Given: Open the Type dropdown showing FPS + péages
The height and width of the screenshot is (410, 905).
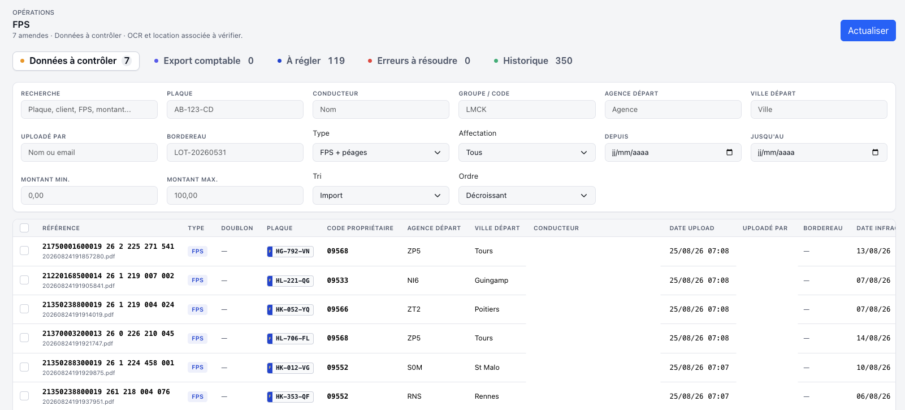Looking at the screenshot, I should tap(381, 152).
